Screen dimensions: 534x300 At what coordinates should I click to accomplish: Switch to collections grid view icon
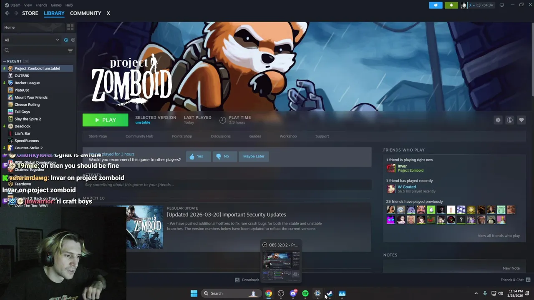[x=70, y=27]
